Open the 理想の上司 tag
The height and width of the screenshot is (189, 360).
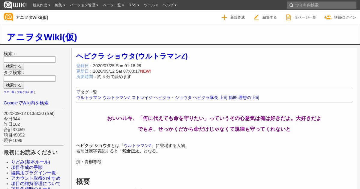pos(249,97)
